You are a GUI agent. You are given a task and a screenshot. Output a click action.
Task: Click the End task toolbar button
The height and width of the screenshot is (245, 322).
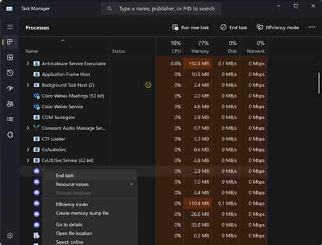coord(234,27)
